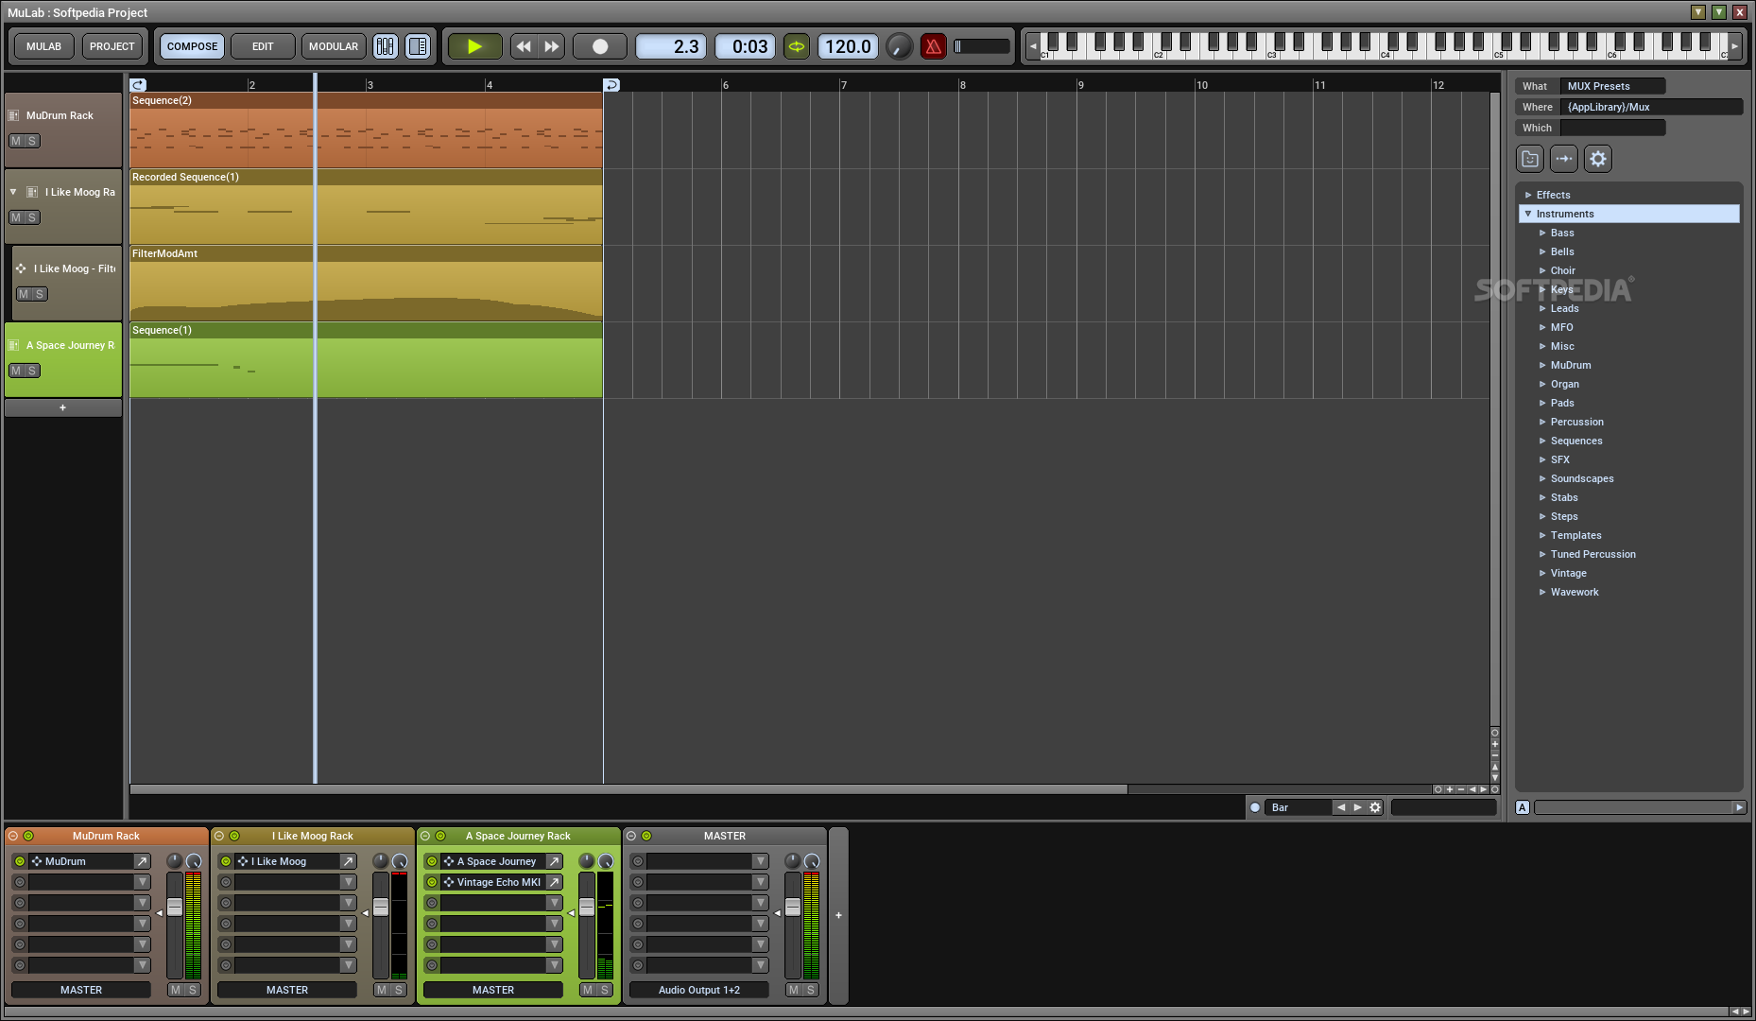Image resolution: width=1756 pixels, height=1021 pixels.
Task: Click the Rewind button
Action: tap(524, 46)
